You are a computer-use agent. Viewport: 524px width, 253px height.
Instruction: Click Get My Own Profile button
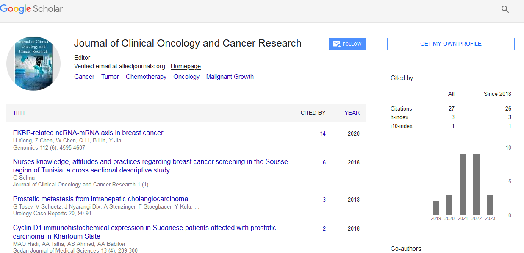click(x=451, y=44)
